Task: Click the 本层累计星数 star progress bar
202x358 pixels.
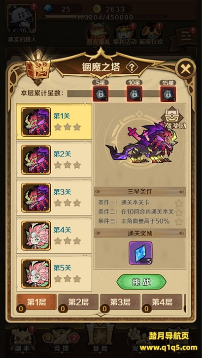Action: click(x=121, y=94)
